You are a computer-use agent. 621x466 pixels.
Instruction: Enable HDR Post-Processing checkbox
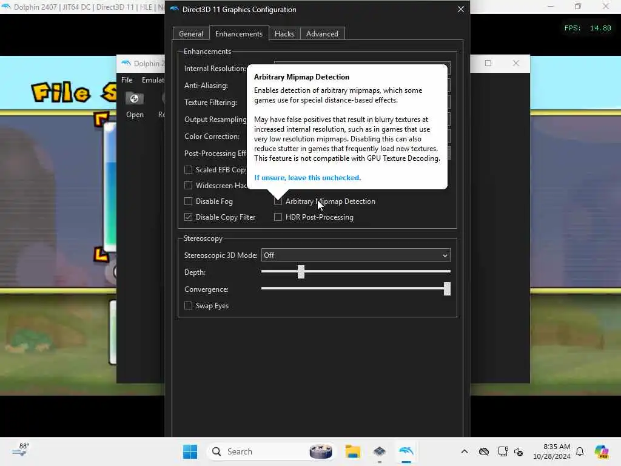pos(278,217)
